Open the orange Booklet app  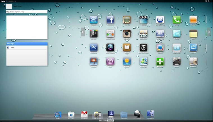pos(193,20)
